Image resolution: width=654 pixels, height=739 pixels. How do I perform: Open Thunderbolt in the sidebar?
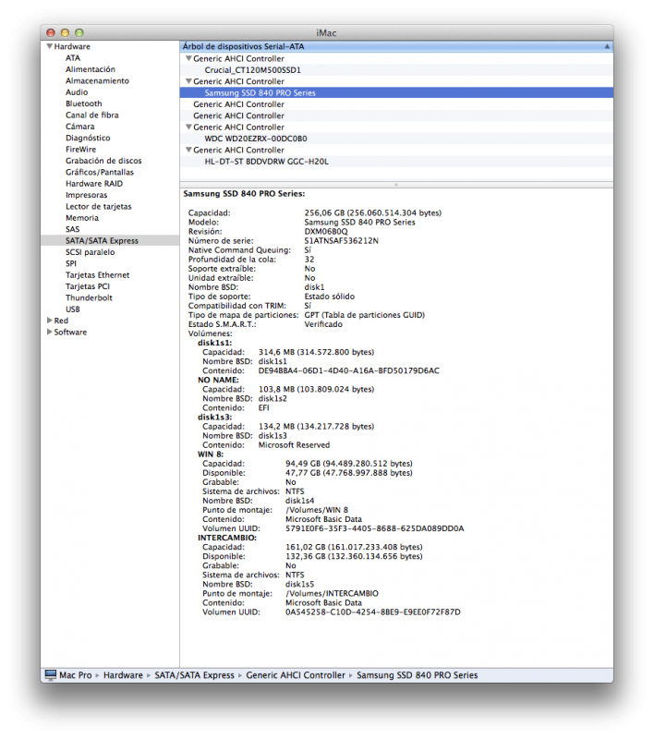[89, 297]
